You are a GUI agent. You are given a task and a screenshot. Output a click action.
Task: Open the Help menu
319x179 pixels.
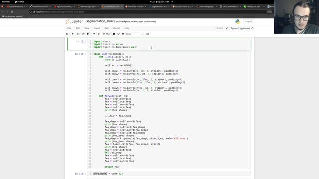point(127,28)
